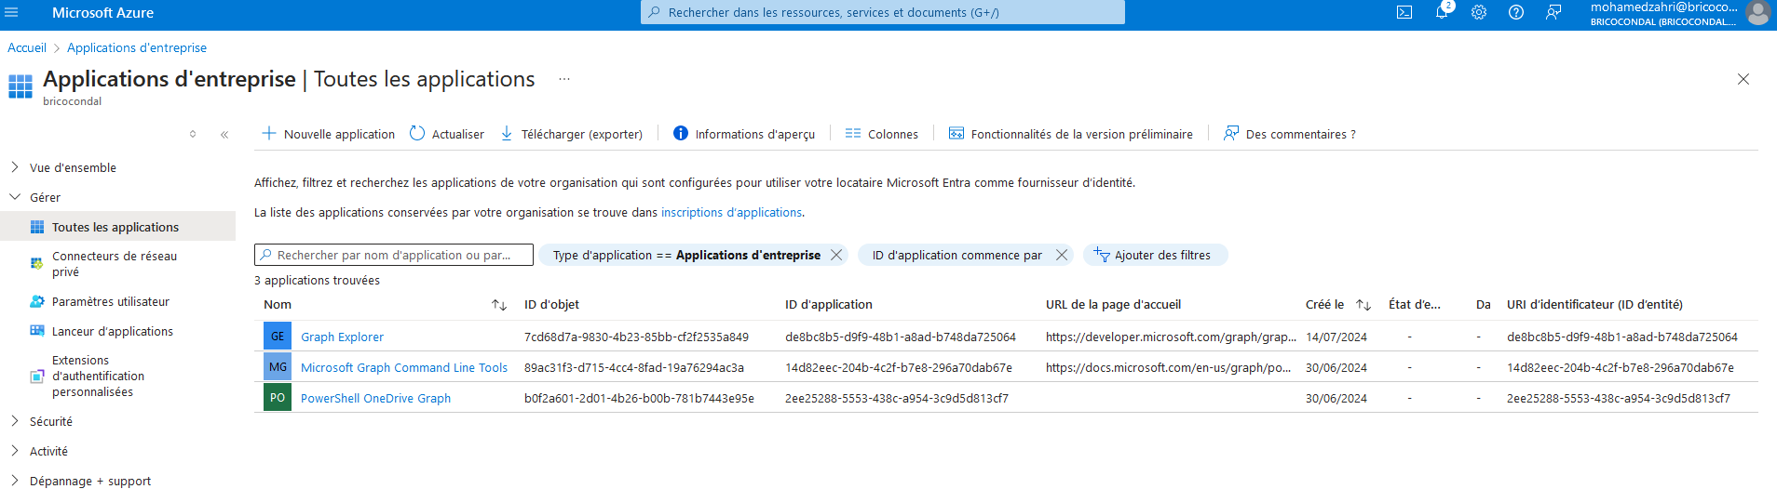
Task: Click État d'e... column header
Action: coord(1414,304)
